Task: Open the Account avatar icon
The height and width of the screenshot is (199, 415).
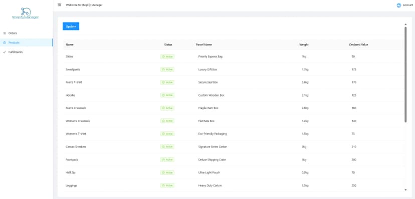Action: tap(399, 5)
